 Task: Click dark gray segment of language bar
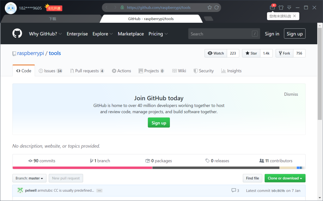(x=216, y=168)
